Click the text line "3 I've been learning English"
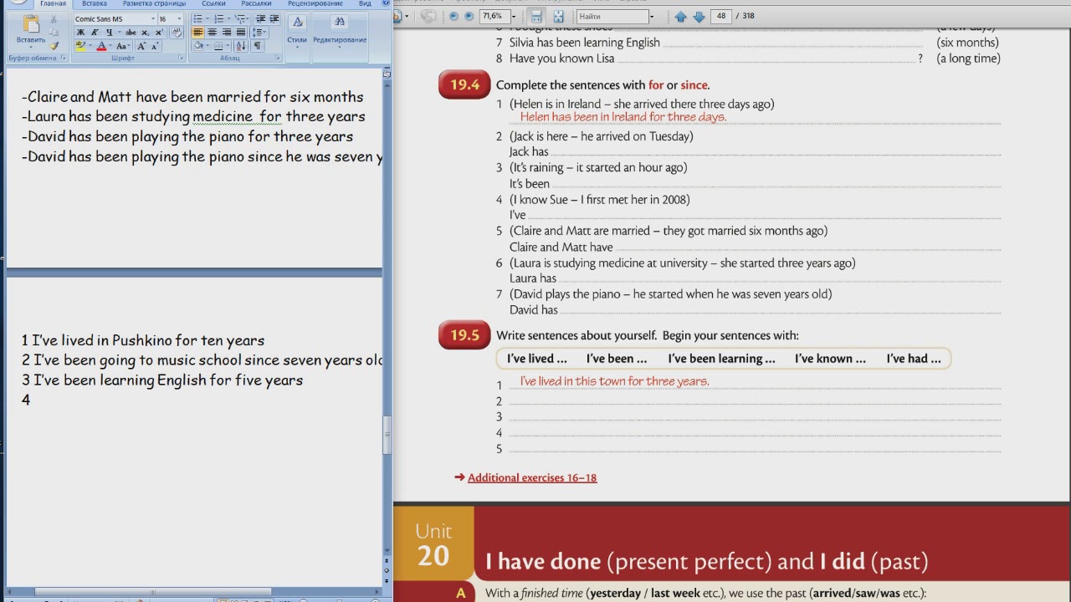The image size is (1071, 602). tap(162, 380)
